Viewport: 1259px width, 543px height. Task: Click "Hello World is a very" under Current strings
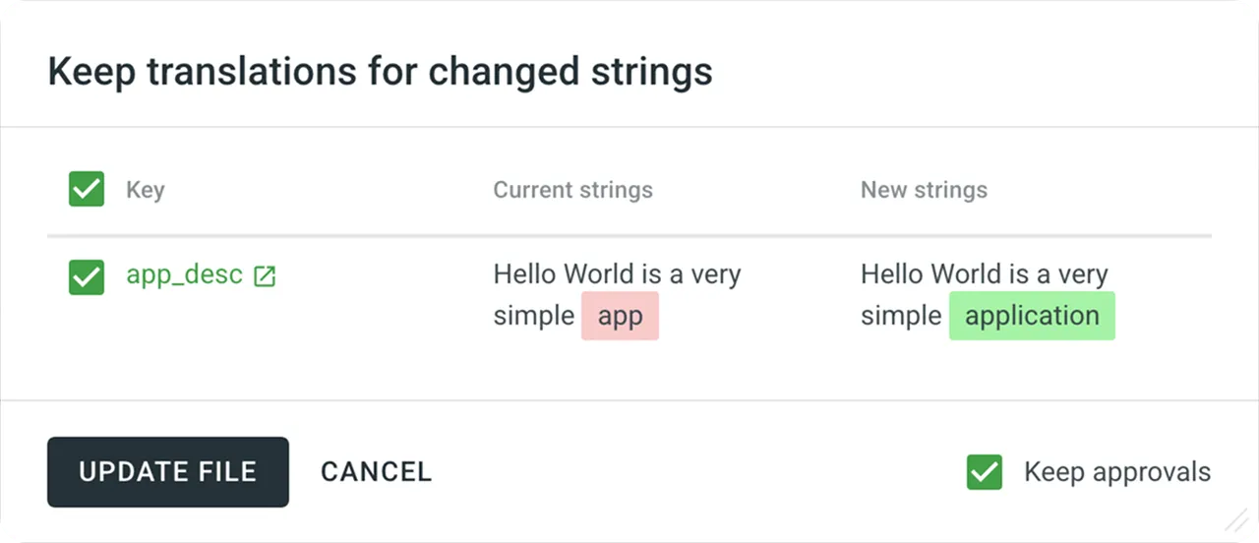coord(617,274)
